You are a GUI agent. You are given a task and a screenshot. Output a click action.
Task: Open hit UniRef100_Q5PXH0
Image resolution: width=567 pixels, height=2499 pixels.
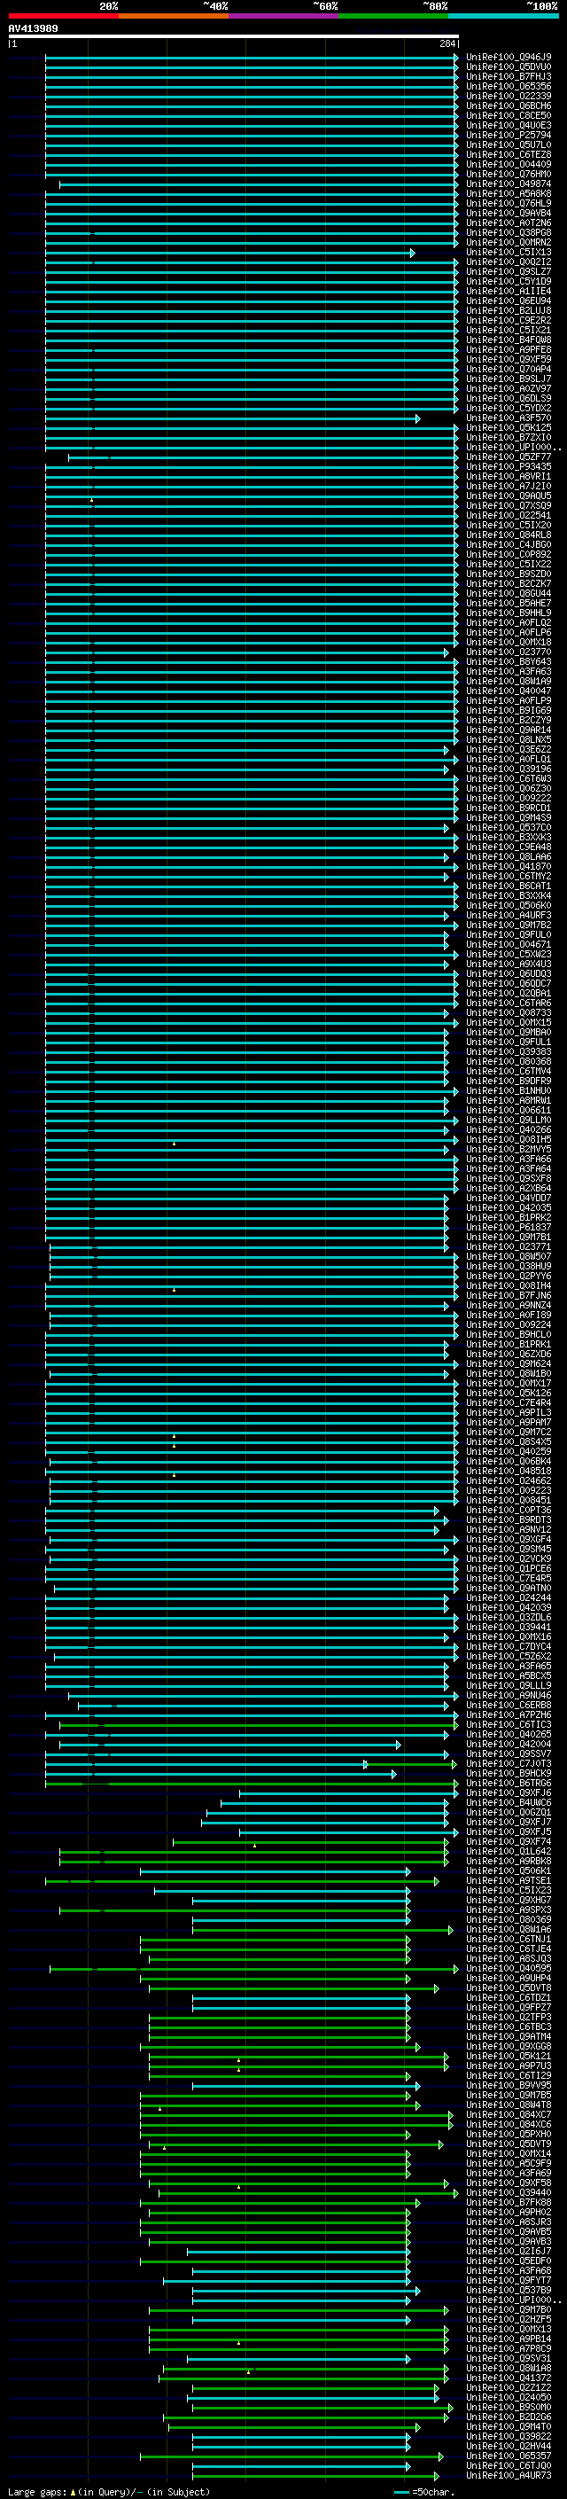point(509,2135)
